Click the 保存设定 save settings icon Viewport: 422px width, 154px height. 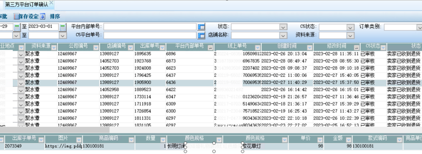(16, 17)
